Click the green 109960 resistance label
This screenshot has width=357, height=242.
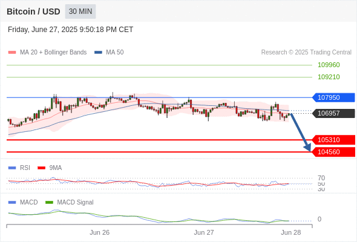(x=329, y=65)
